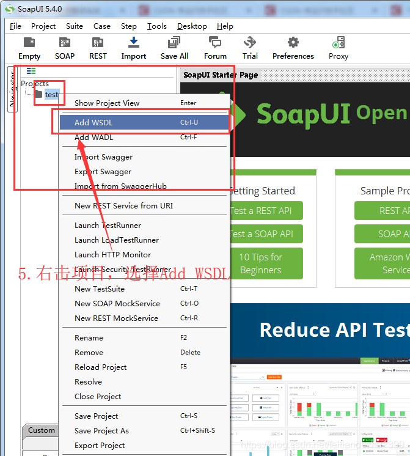Screen dimensions: 410x456
Task: Toggle the Proxy toolbar icon
Action: pyautogui.click(x=339, y=42)
